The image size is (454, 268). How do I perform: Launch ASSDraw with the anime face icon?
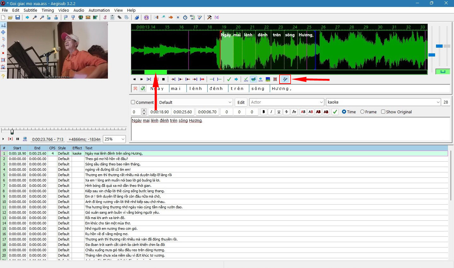pos(146,17)
